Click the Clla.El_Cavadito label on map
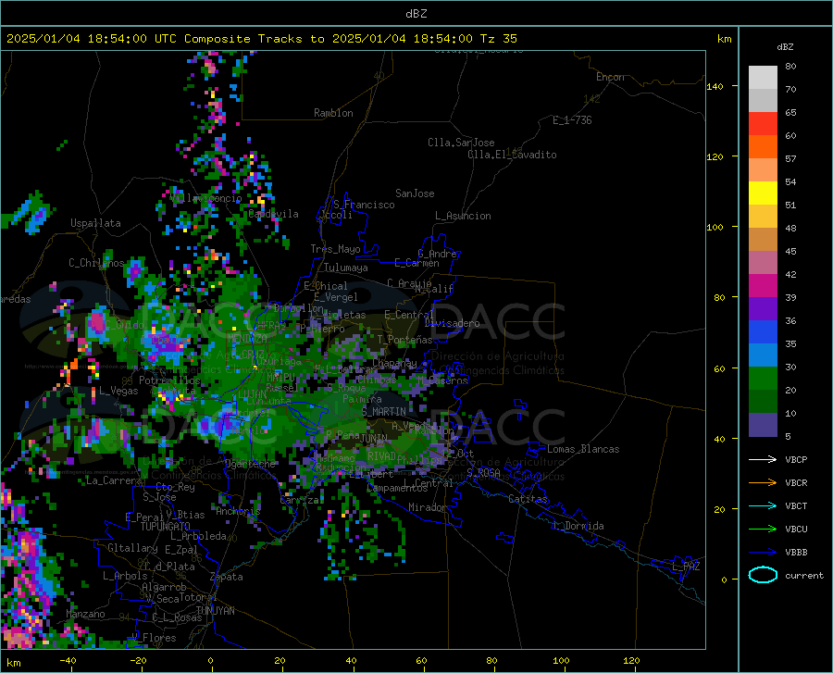This screenshot has width=833, height=673. pyautogui.click(x=512, y=155)
